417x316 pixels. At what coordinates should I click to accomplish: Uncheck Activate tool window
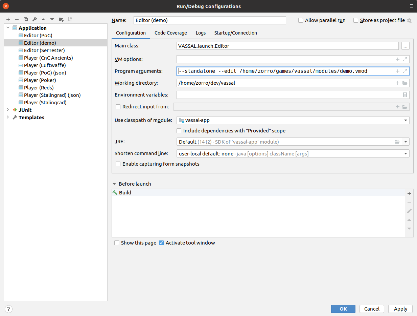(x=161, y=243)
